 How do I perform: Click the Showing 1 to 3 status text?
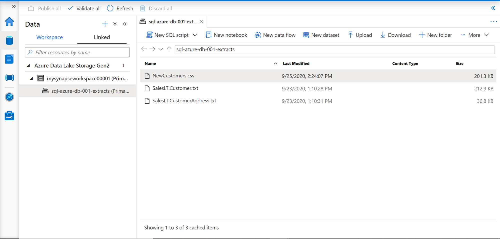pyautogui.click(x=181, y=228)
